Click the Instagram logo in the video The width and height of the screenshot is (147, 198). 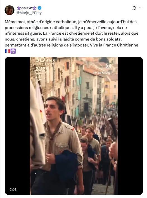pyautogui.click(x=108, y=66)
